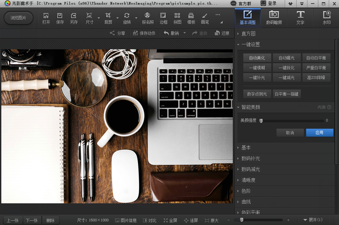
Task: Switch to the 数码暗房 tab
Action: (x=274, y=18)
